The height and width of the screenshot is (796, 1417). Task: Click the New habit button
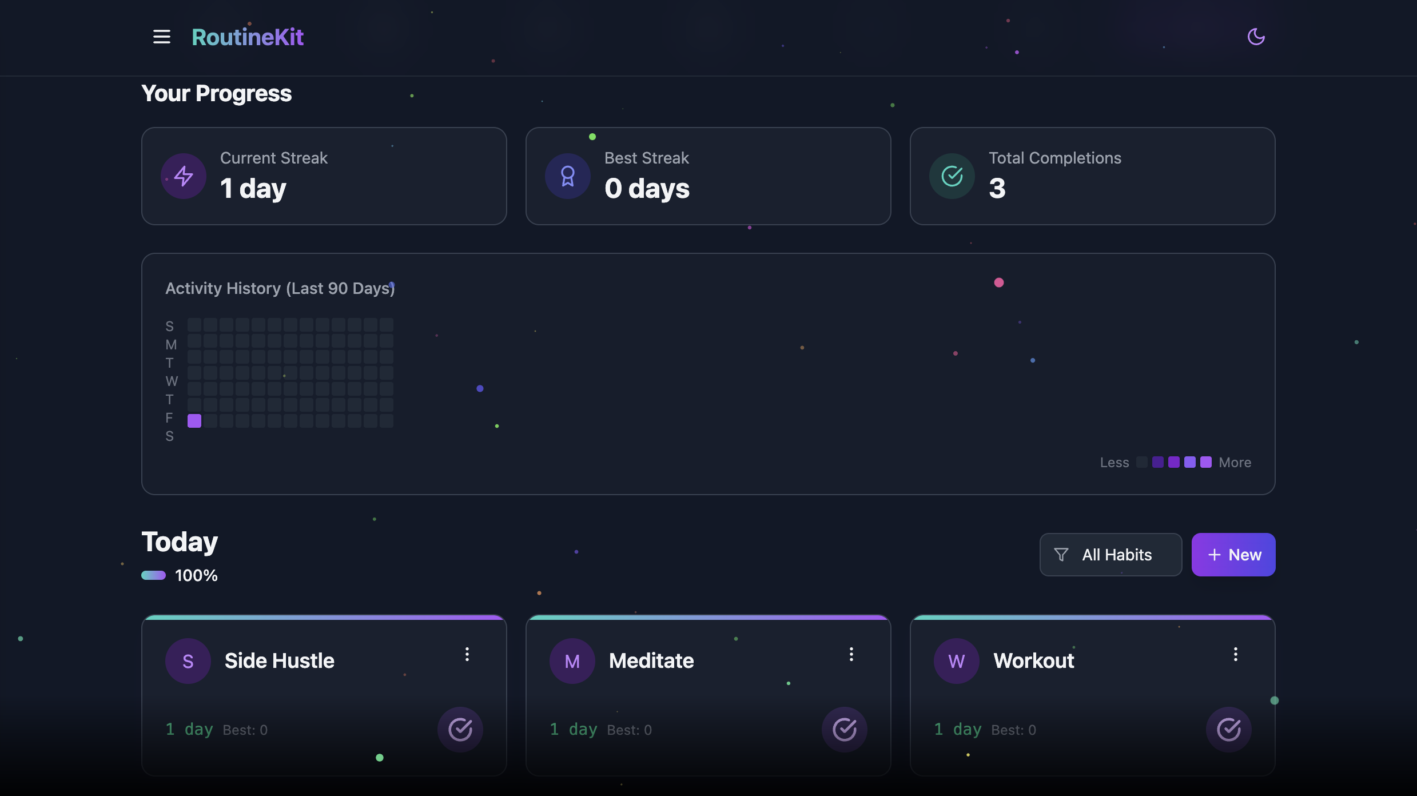click(x=1233, y=555)
